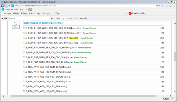The image size is (177, 102).
Task: Click the horizontal scrollbar right arrow
Action: pyautogui.click(x=171, y=96)
